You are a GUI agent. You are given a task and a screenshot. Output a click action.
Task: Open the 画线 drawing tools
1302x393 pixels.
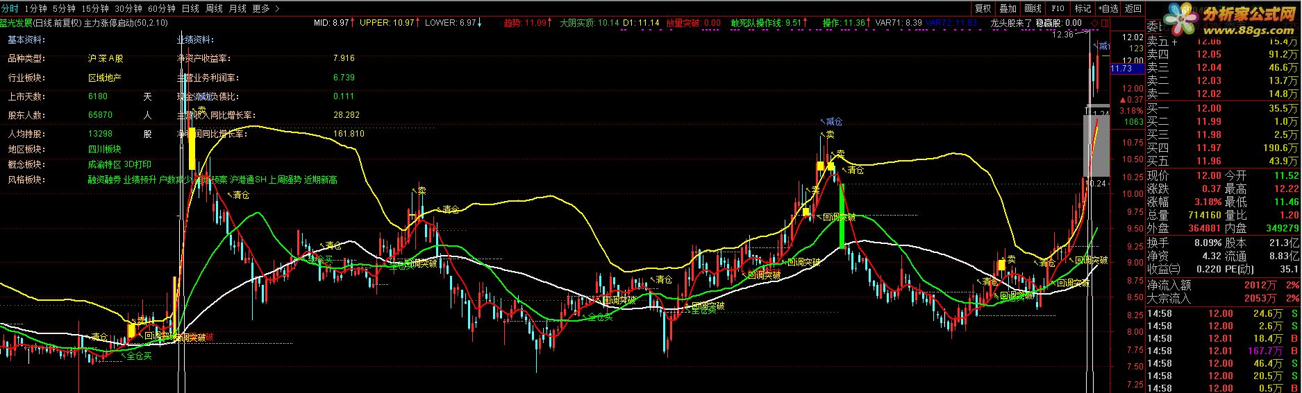click(1033, 8)
